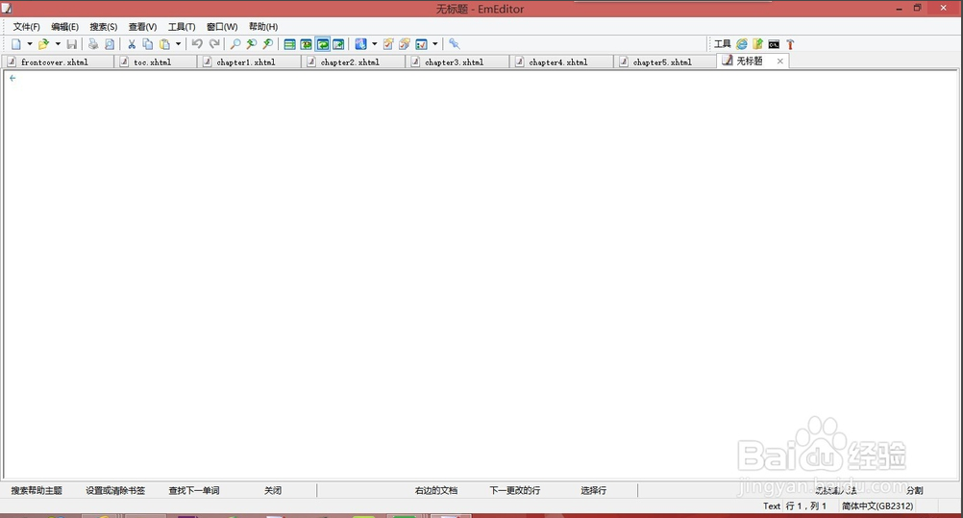Click the Save floppy disk icon

click(x=72, y=44)
